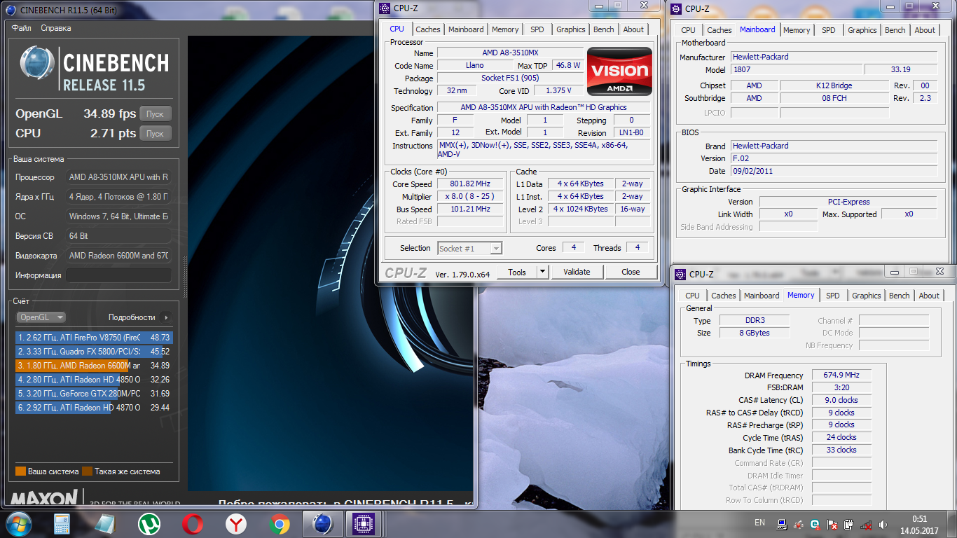Click the Видеокарта field in Cinebench

pos(118,256)
